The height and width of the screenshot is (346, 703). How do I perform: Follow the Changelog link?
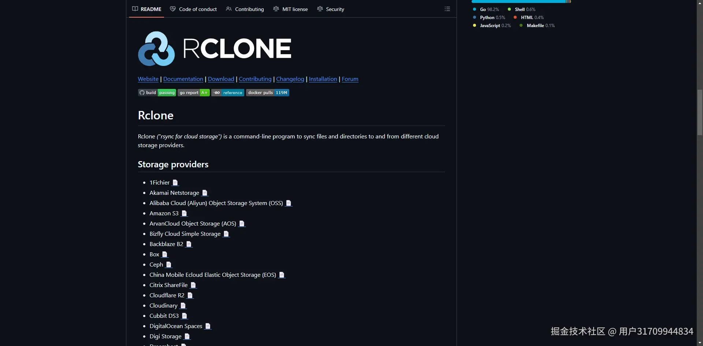(x=290, y=79)
